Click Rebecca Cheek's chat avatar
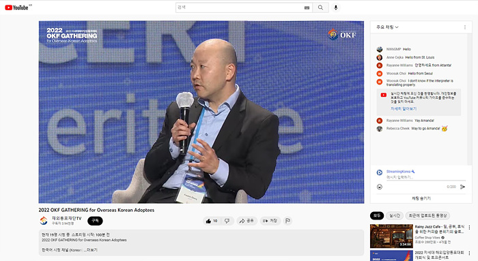This screenshot has height=261, width=478. pos(380,129)
